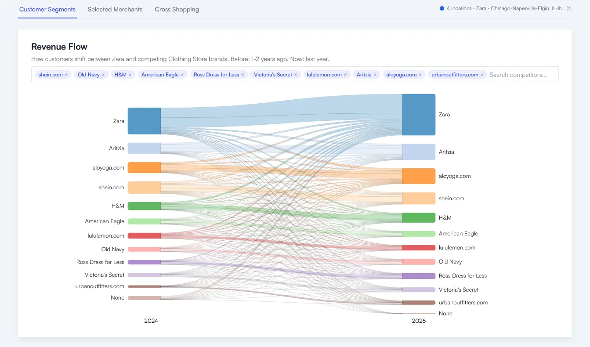Viewport: 590px width, 347px height.
Task: Select the 2024 shein.com node block
Action: point(144,188)
